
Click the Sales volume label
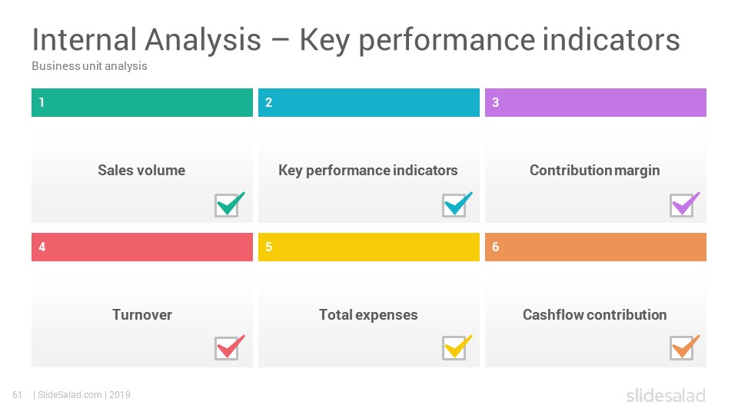(x=141, y=171)
